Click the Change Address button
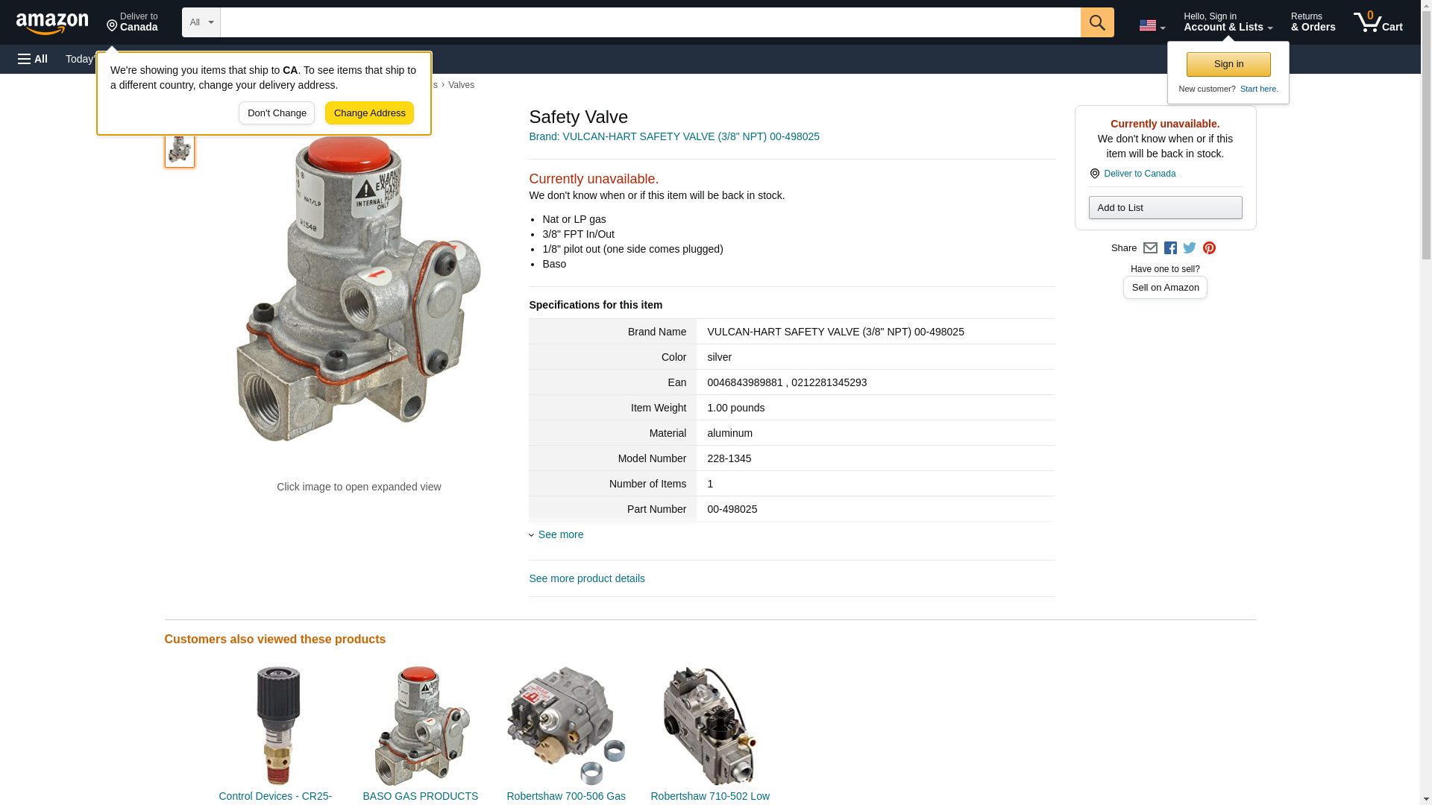This screenshot has width=1432, height=805. point(369,113)
